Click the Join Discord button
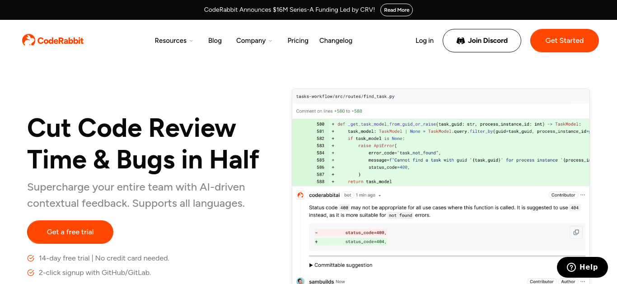617x284 pixels. coord(482,41)
